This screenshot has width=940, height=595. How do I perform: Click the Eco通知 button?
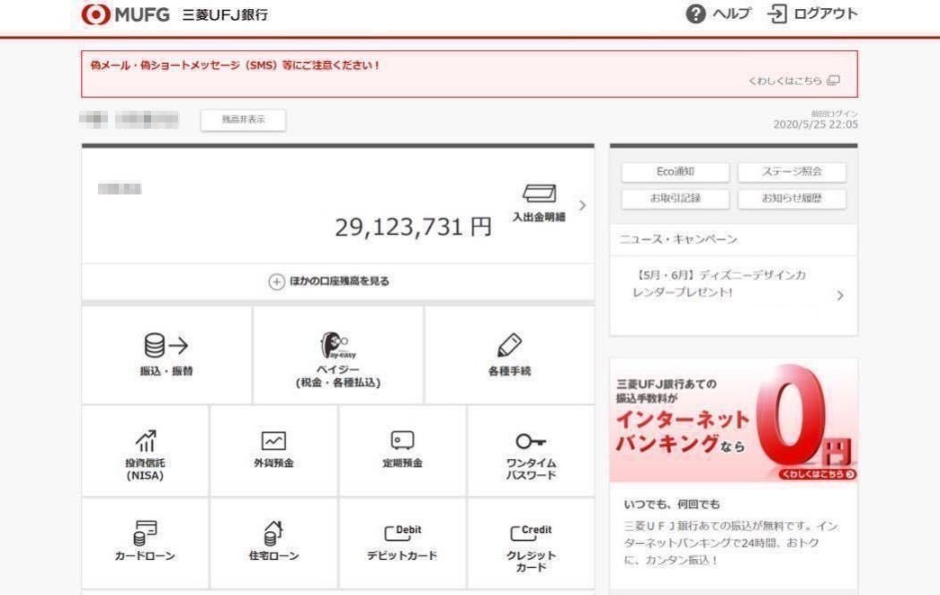point(675,172)
